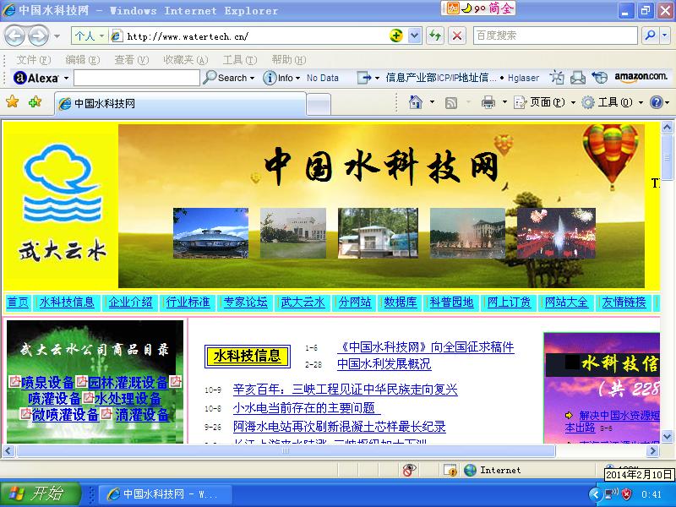
Task: Open the Print options dropdown arrow
Action: pyautogui.click(x=504, y=102)
